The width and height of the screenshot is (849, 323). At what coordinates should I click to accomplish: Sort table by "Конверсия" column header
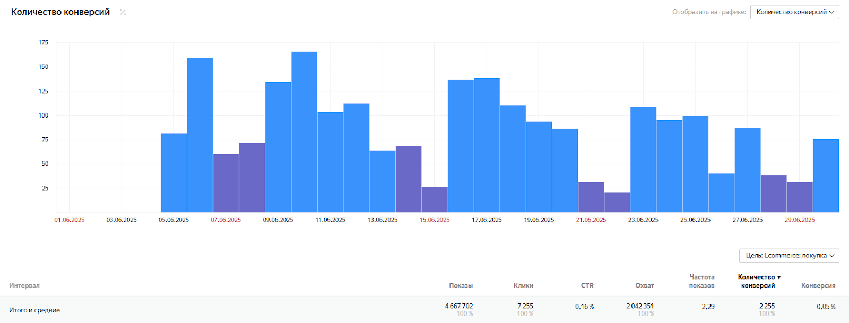818,285
